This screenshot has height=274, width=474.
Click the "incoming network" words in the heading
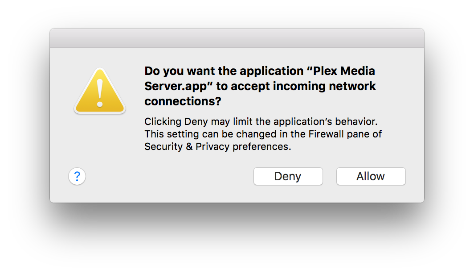pos(324,86)
